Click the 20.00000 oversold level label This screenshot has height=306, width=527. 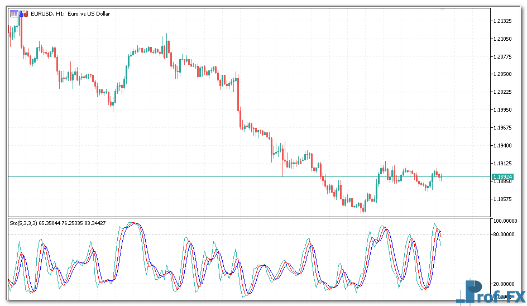tap(505, 284)
